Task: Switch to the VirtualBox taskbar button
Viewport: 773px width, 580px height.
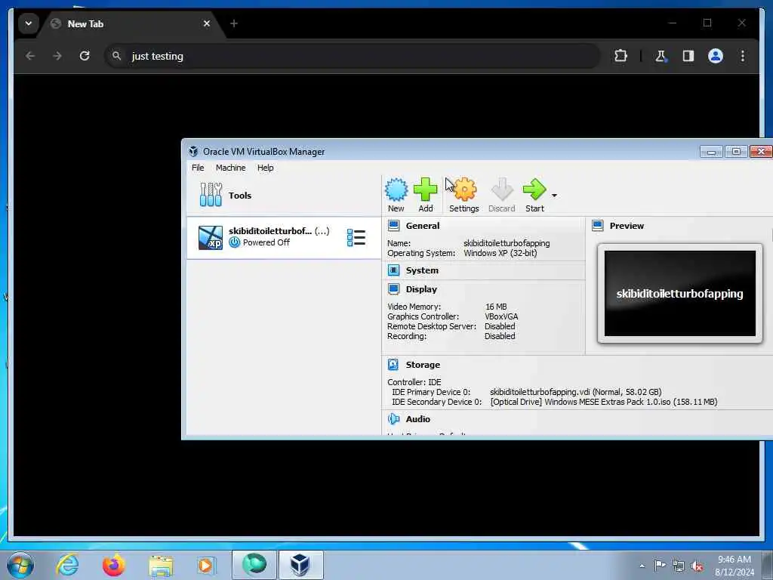Action: click(300, 565)
